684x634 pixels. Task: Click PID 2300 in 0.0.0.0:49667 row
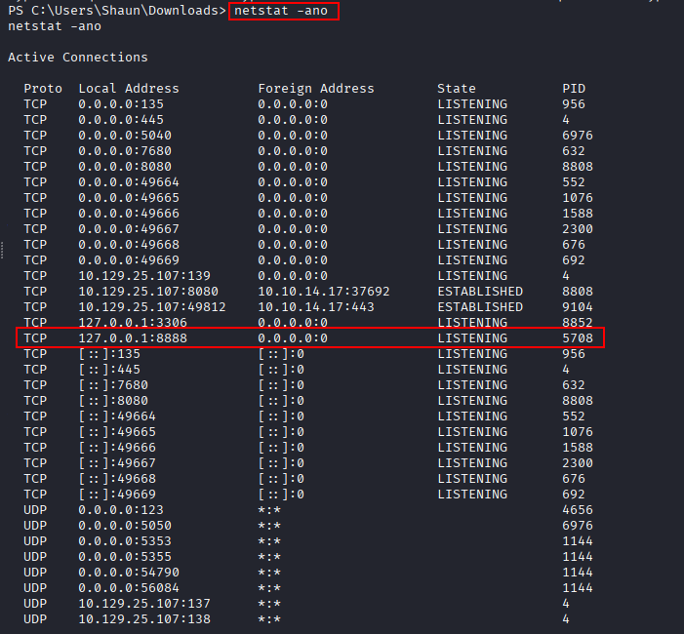tap(578, 229)
